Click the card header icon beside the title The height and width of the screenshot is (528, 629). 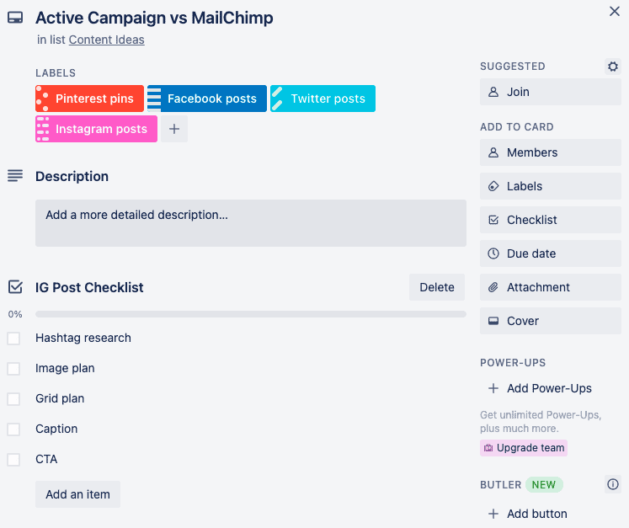click(x=15, y=18)
